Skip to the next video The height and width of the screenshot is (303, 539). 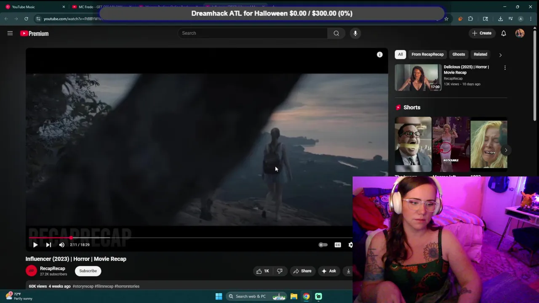click(x=48, y=245)
